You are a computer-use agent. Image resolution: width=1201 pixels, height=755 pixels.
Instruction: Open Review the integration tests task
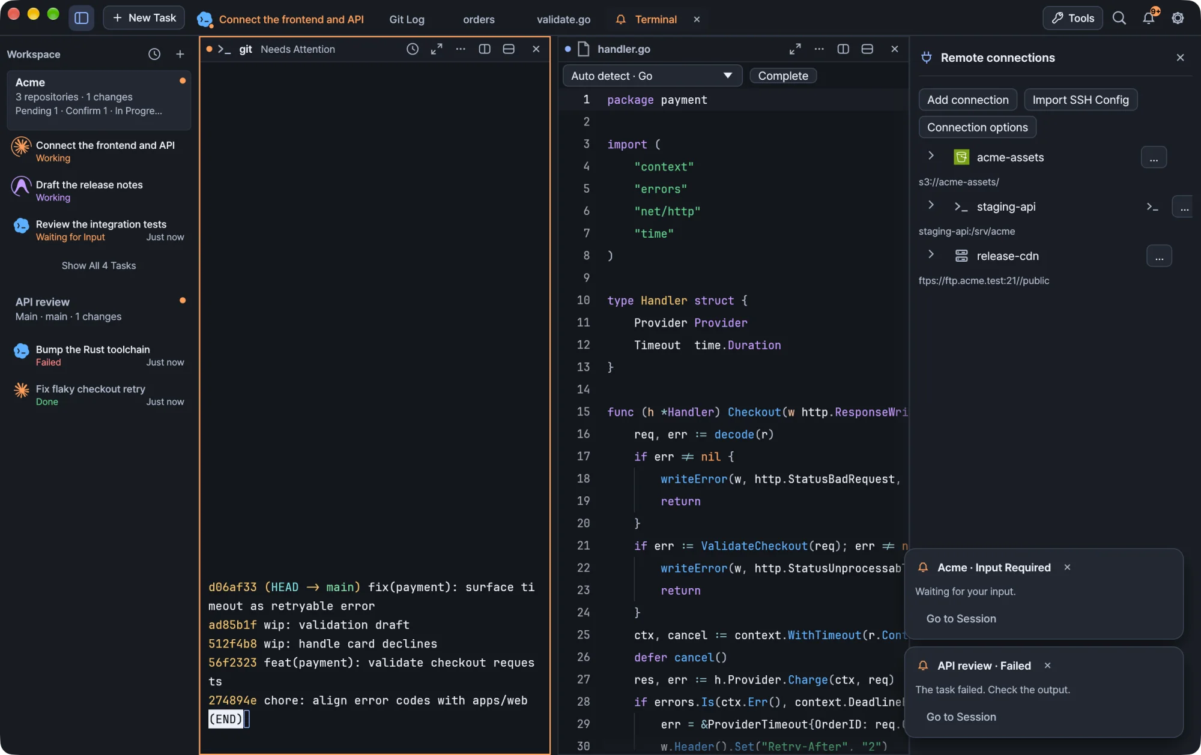coord(99,230)
